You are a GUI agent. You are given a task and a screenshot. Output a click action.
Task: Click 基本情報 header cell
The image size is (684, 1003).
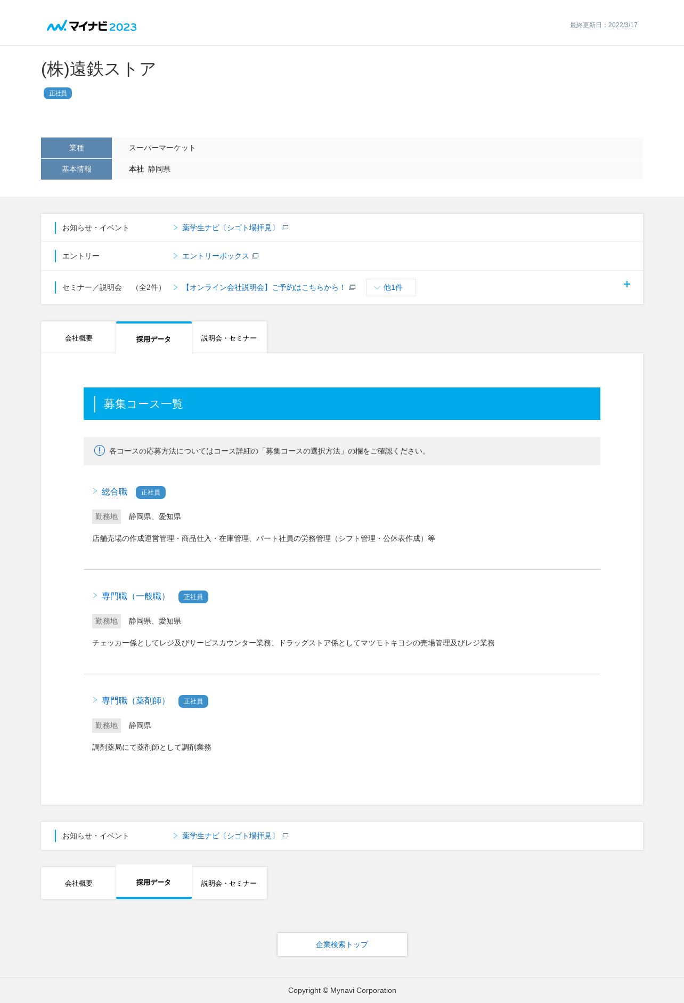[x=76, y=169]
